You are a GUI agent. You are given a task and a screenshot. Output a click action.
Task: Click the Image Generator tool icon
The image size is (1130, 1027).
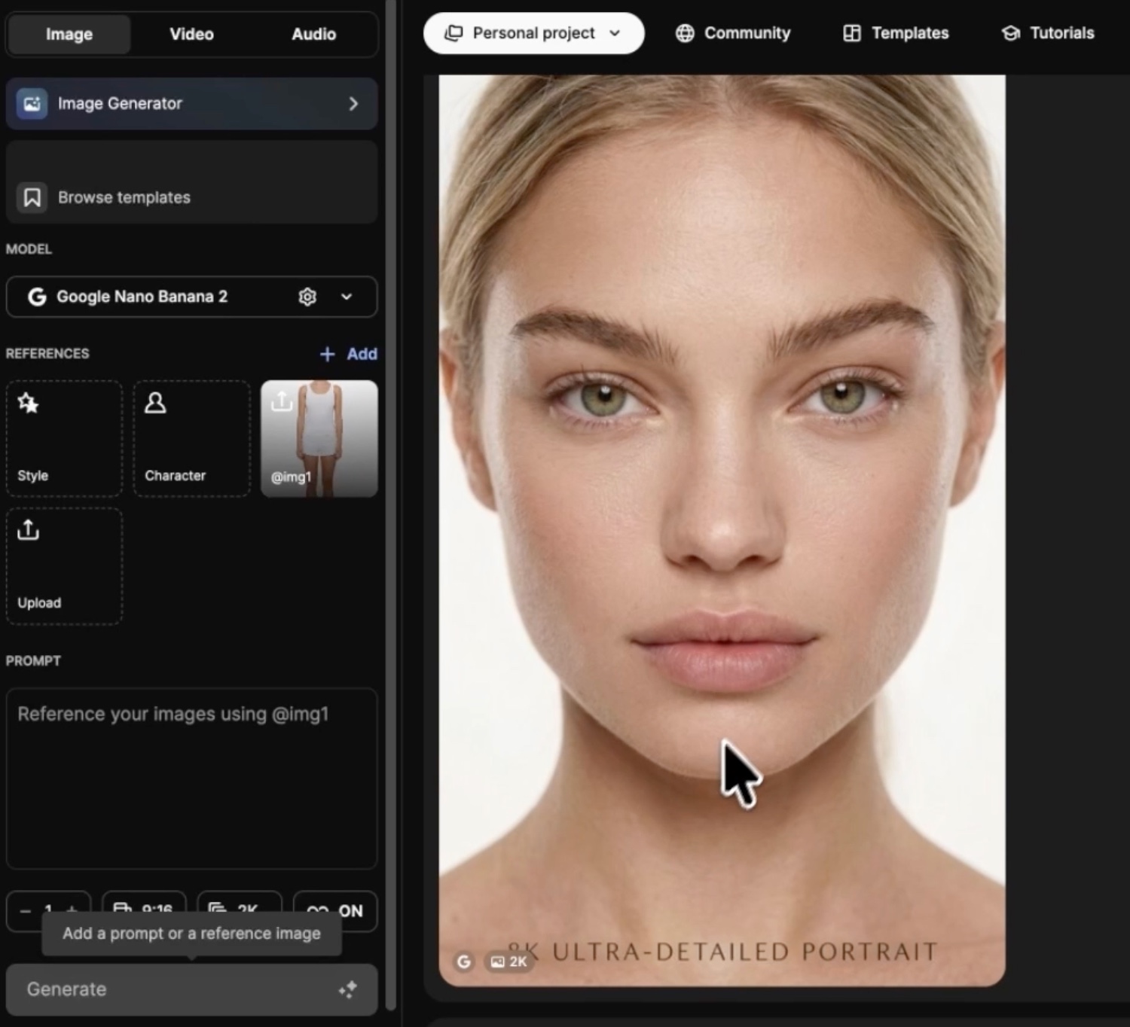32,104
